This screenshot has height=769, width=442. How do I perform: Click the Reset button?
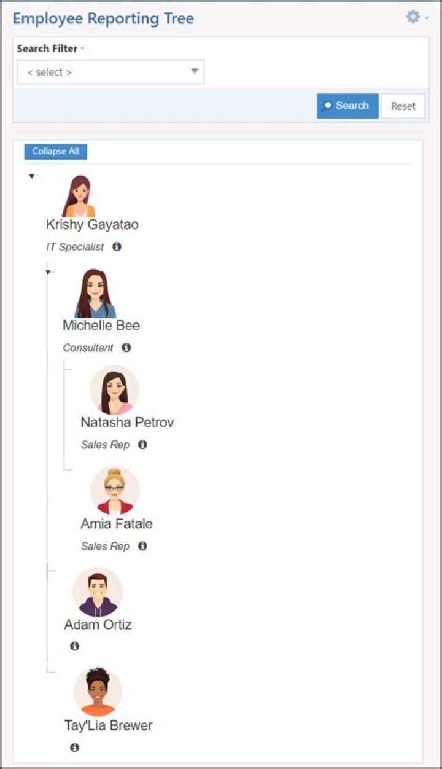(x=403, y=106)
